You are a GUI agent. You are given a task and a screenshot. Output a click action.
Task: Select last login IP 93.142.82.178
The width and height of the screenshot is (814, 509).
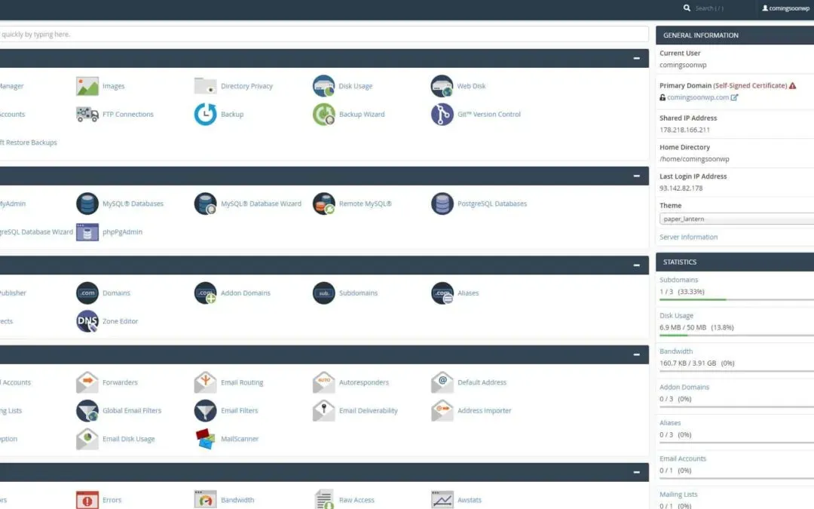pyautogui.click(x=681, y=189)
